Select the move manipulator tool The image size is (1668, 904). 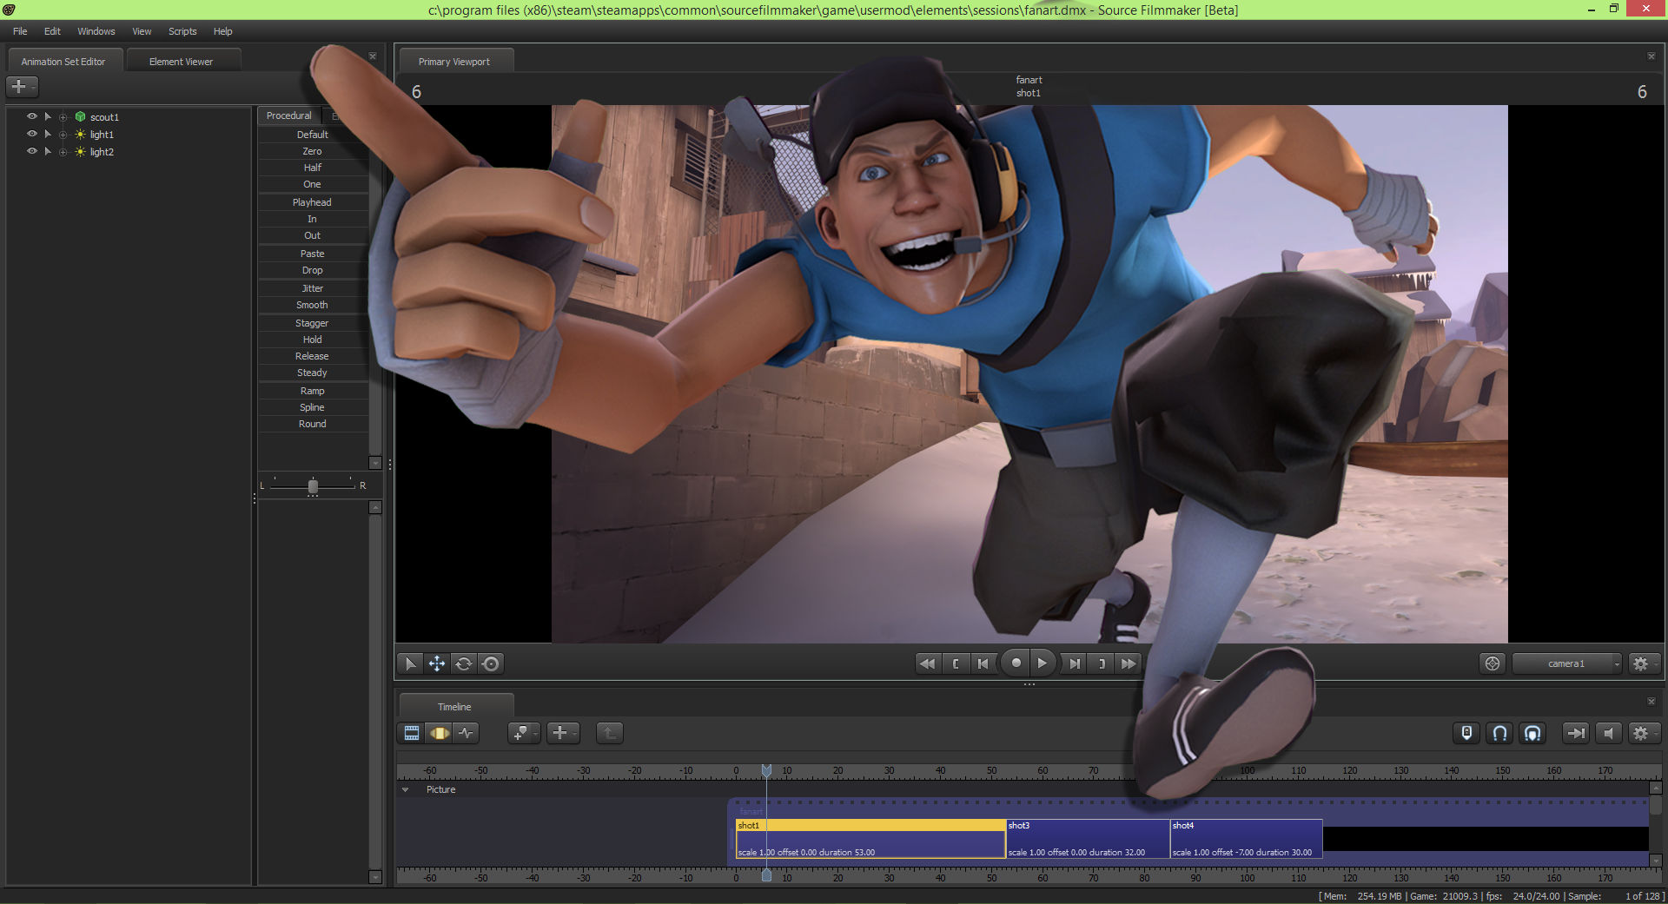point(437,663)
